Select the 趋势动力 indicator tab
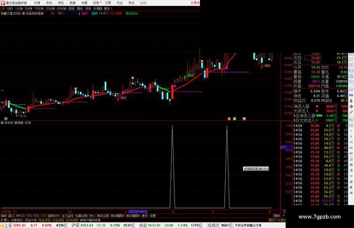The width and height of the screenshot is (354, 228). click(x=54, y=216)
